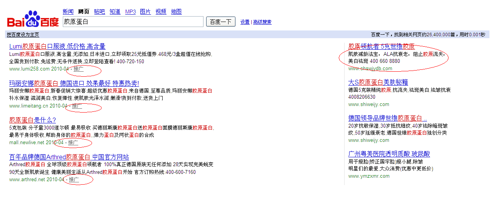Viewport: 496px width, 197px height.
Task: Click the www.arthred.net URL text
Action: pyautogui.click(x=27, y=180)
